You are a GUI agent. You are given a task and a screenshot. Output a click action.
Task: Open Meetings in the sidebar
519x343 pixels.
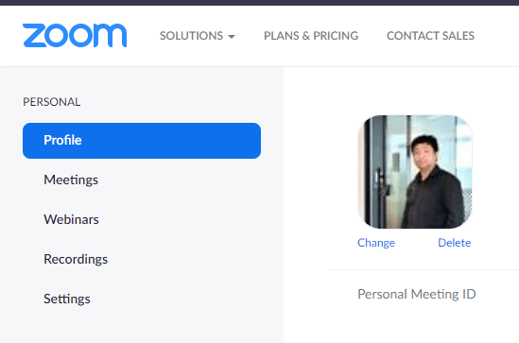71,180
